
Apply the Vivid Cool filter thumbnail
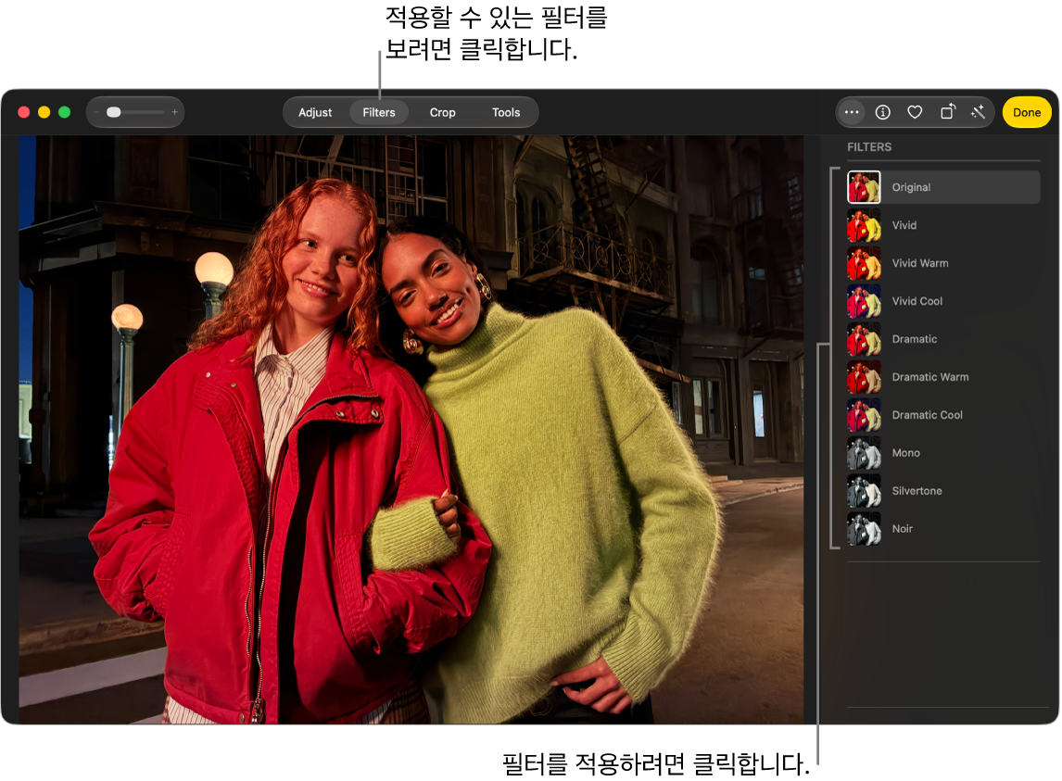[x=864, y=301]
